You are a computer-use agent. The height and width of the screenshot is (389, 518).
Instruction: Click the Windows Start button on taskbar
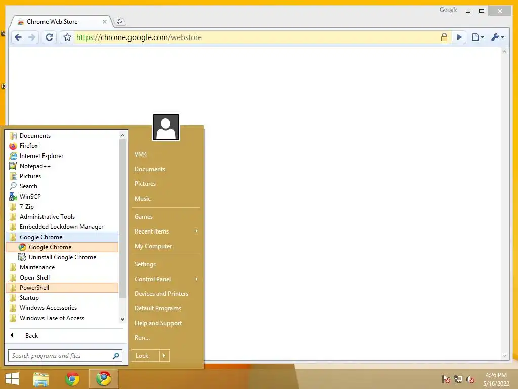coord(12,379)
